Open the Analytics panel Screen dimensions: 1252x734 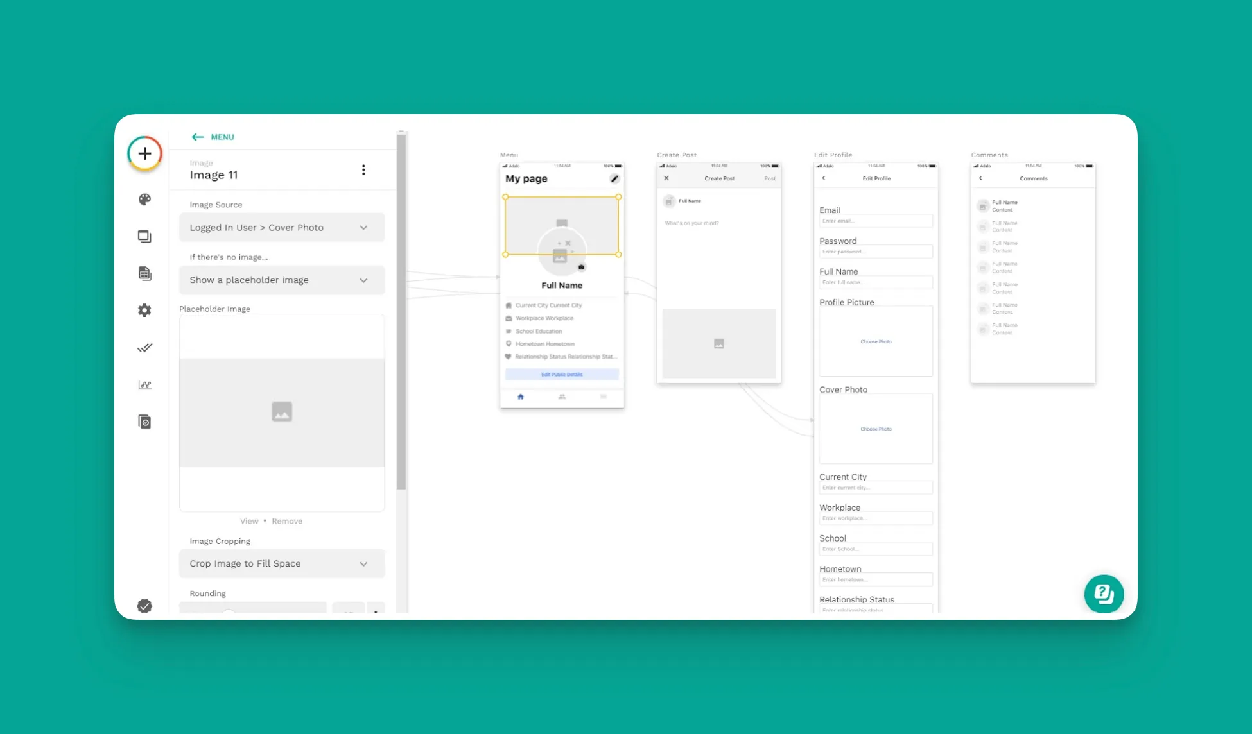pyautogui.click(x=144, y=384)
